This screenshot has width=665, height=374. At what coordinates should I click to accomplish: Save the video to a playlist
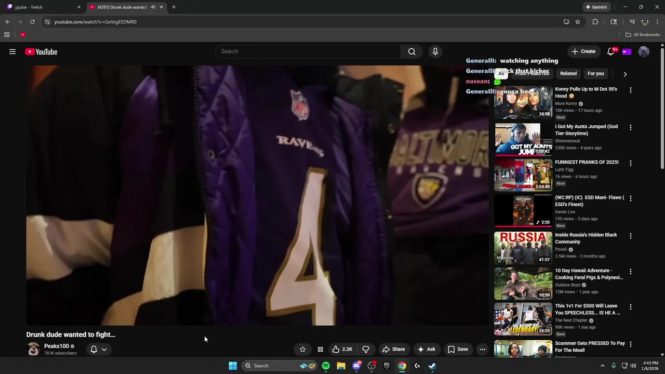(458, 349)
